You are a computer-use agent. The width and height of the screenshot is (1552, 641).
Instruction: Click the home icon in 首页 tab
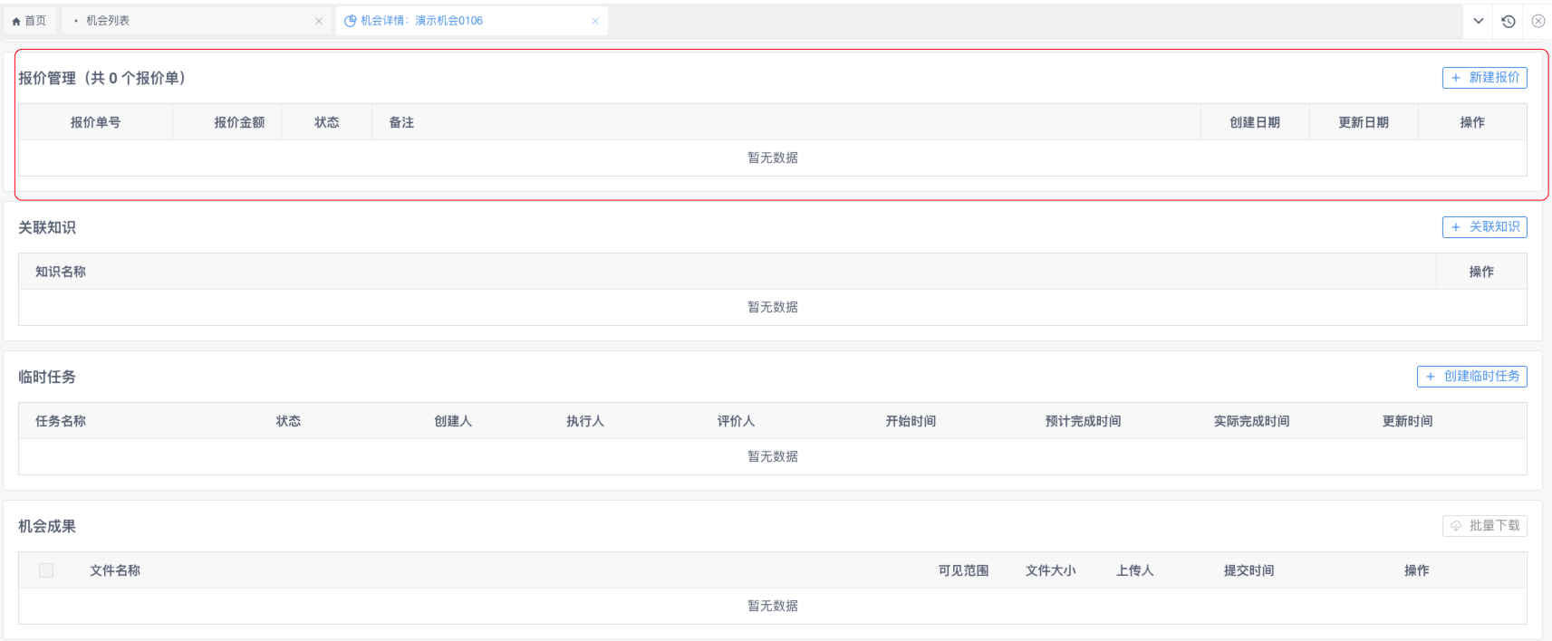pos(16,21)
